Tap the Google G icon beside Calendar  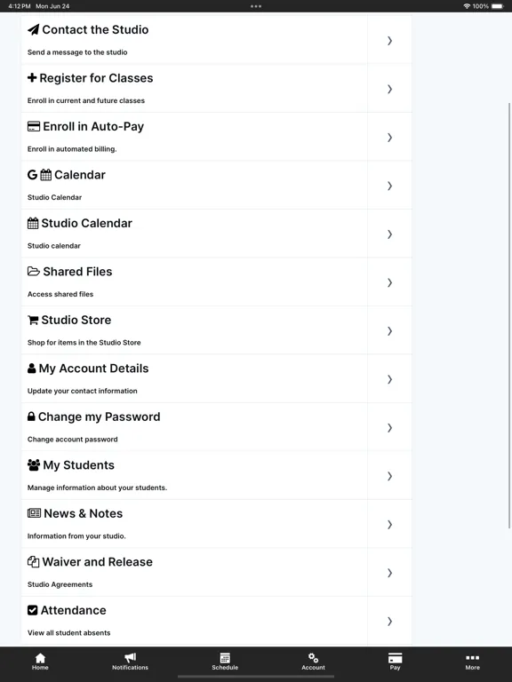[x=32, y=175]
